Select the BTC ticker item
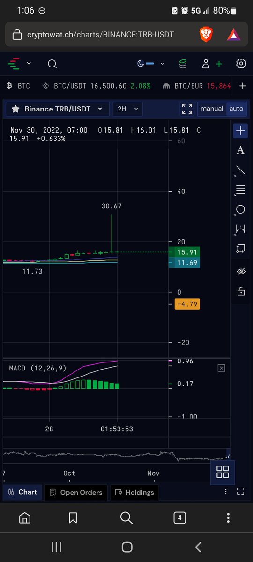This screenshot has width=253, height=562. (x=18, y=86)
